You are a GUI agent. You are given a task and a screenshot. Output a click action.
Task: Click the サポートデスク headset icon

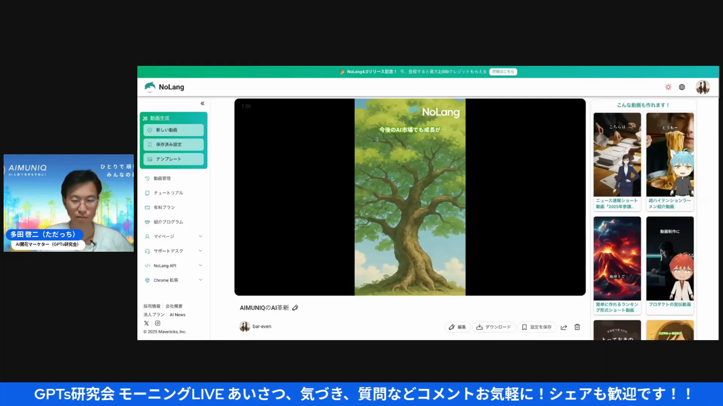147,251
